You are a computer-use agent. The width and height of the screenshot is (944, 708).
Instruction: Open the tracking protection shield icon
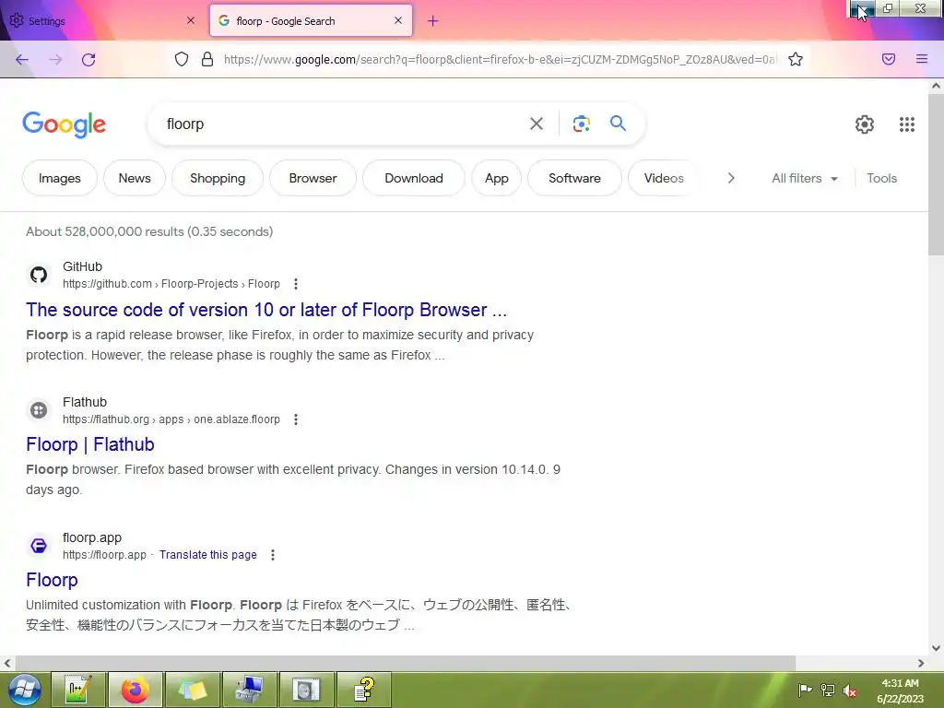click(x=182, y=59)
